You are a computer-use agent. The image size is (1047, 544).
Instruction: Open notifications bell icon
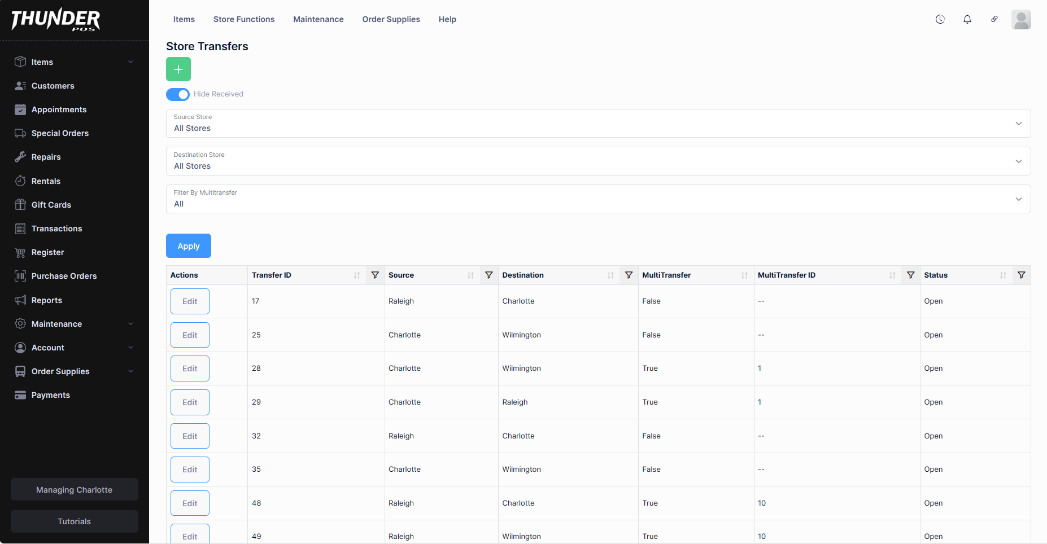[967, 19]
